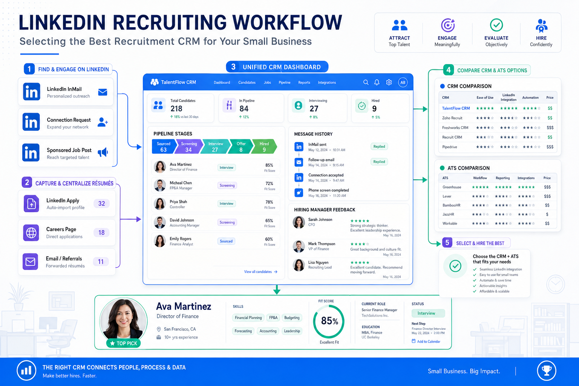Click the bar chart icon in footer

(x=26, y=371)
